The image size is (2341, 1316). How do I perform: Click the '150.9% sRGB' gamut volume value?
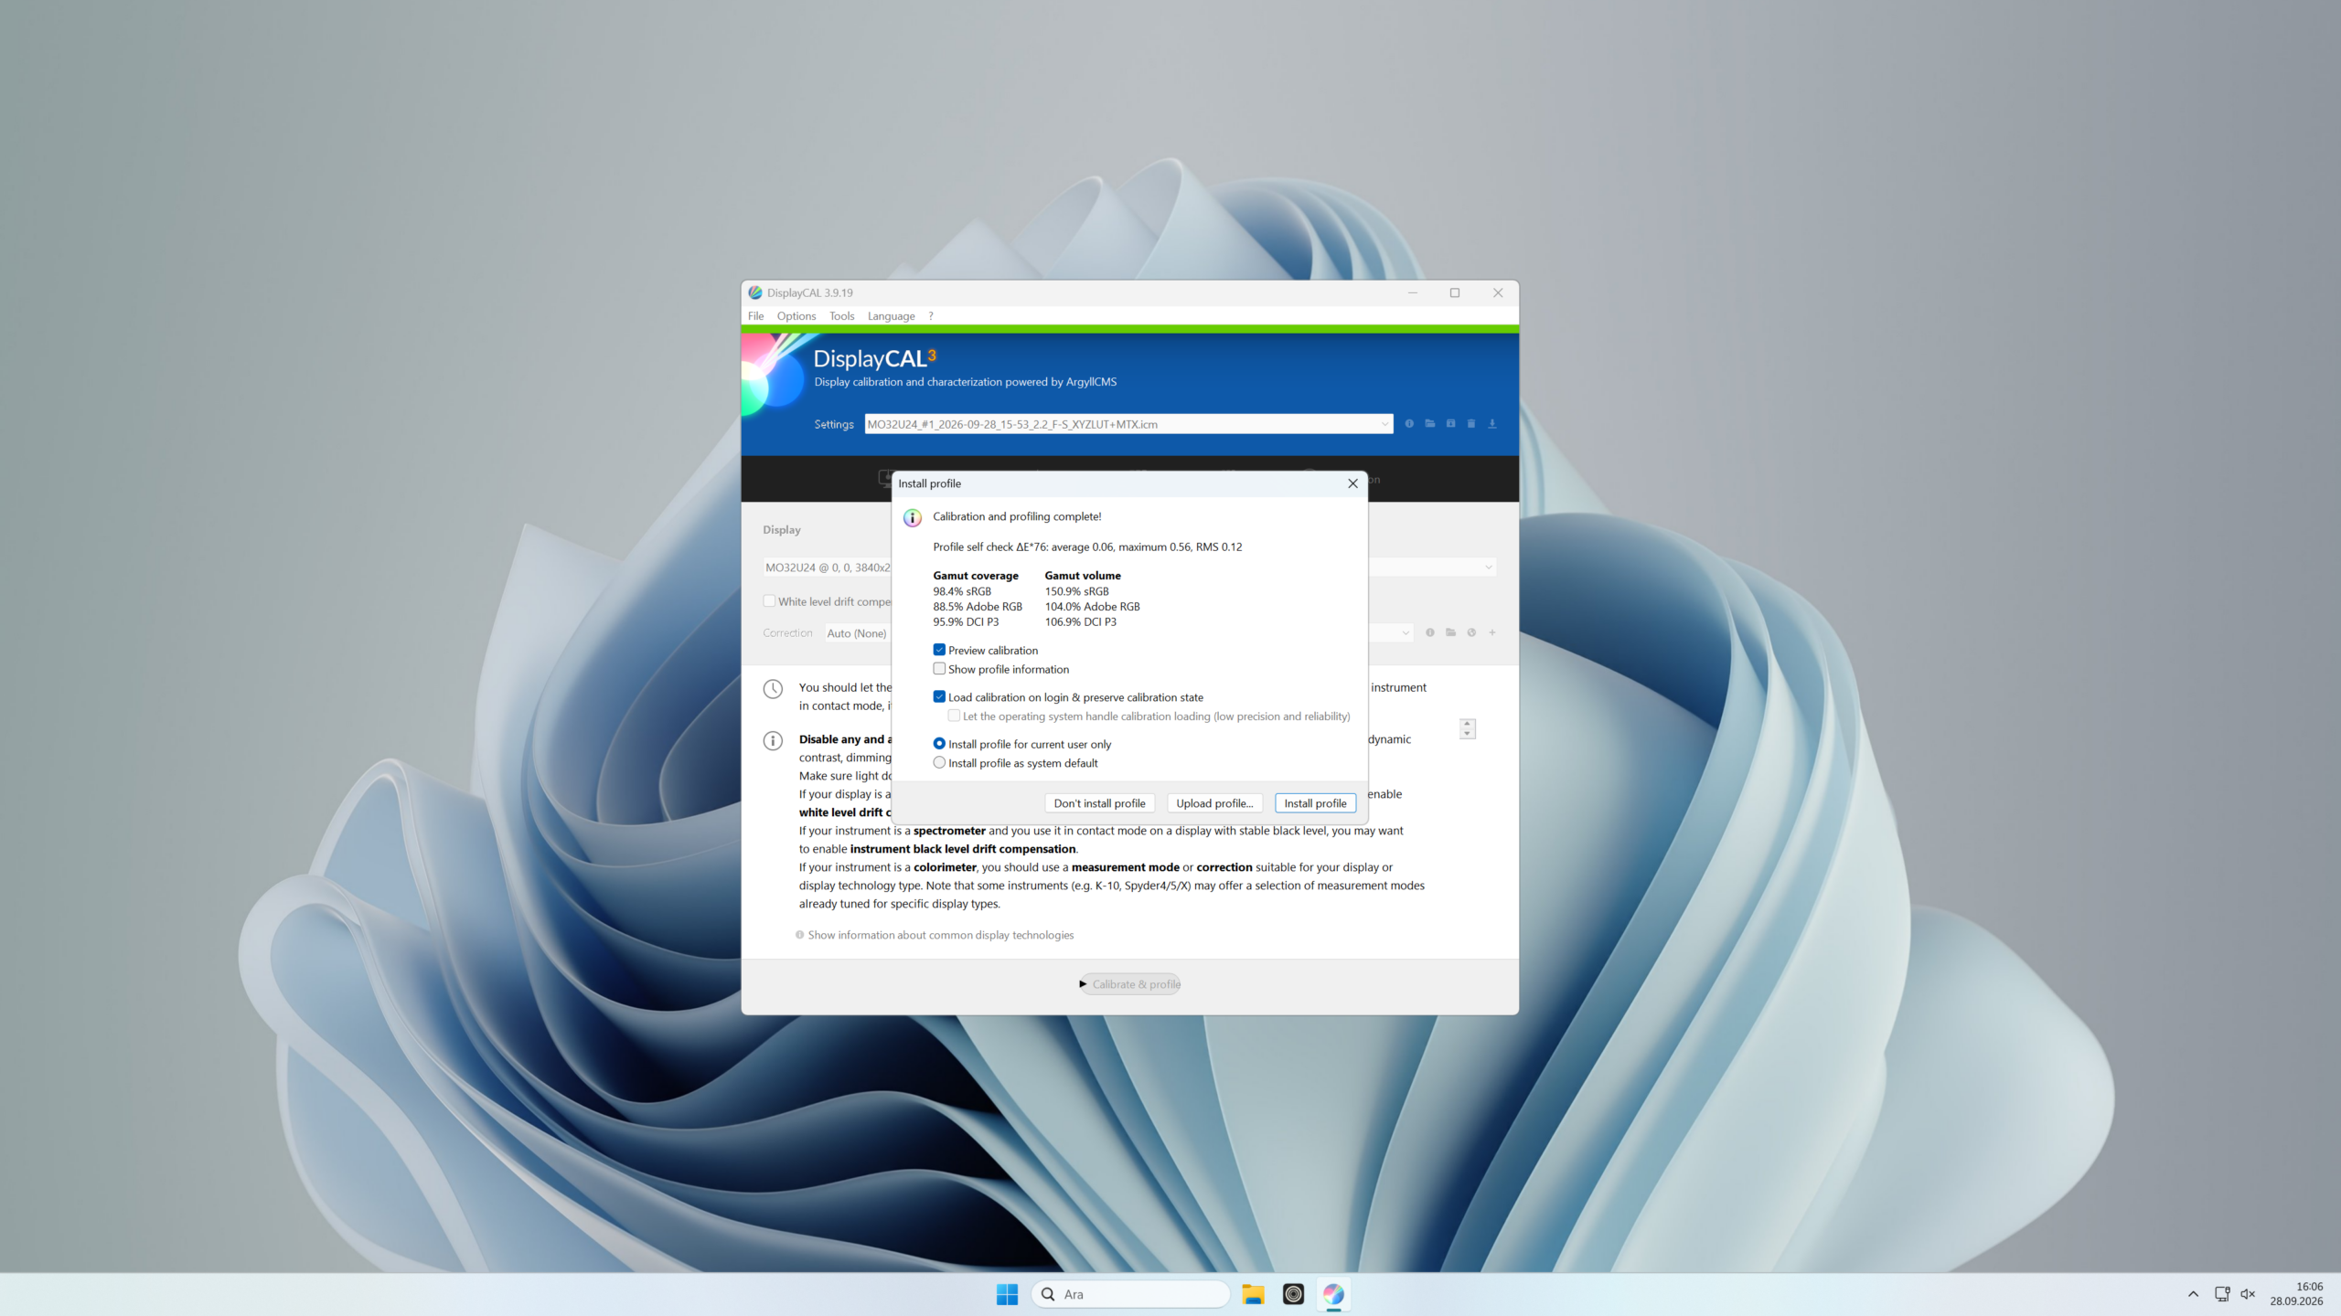[x=1076, y=591]
